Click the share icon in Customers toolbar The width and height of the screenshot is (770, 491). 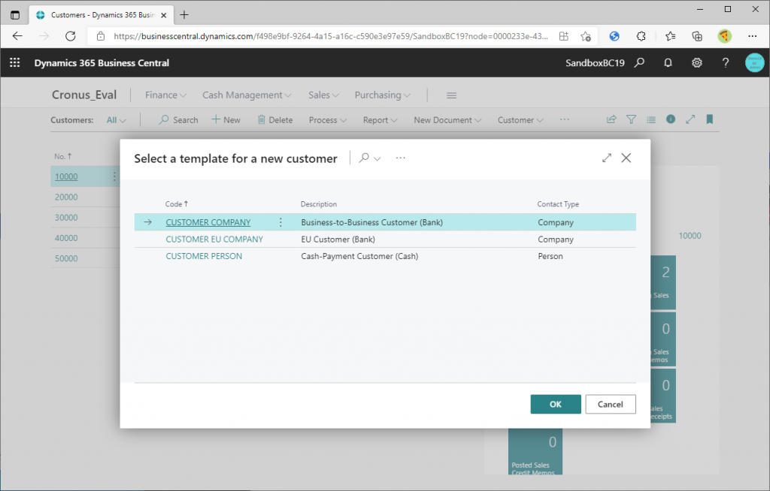tap(611, 119)
